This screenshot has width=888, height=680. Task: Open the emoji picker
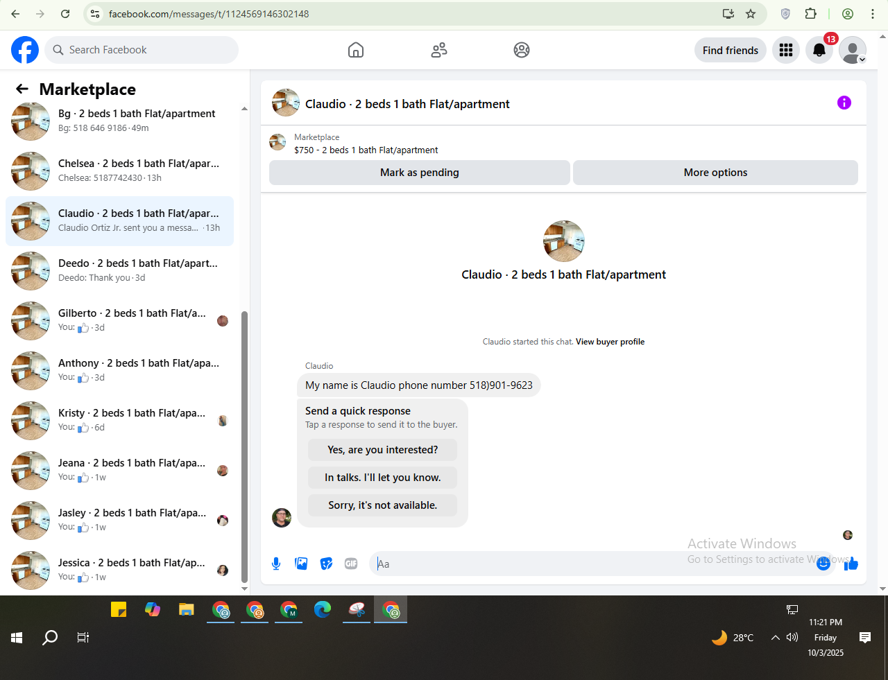(823, 564)
